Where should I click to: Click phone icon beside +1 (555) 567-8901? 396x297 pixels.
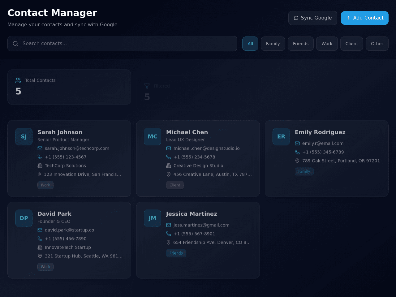pos(169,234)
